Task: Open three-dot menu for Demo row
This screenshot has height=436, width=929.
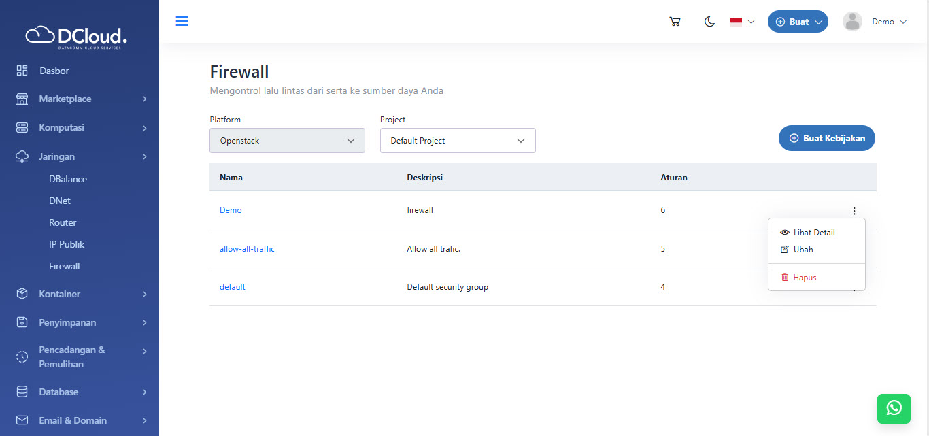Action: coord(854,211)
